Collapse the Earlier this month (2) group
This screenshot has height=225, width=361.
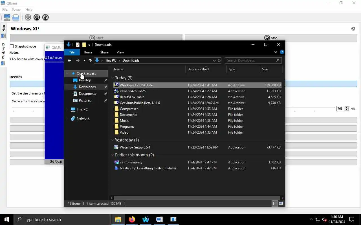pyautogui.click(x=113, y=155)
